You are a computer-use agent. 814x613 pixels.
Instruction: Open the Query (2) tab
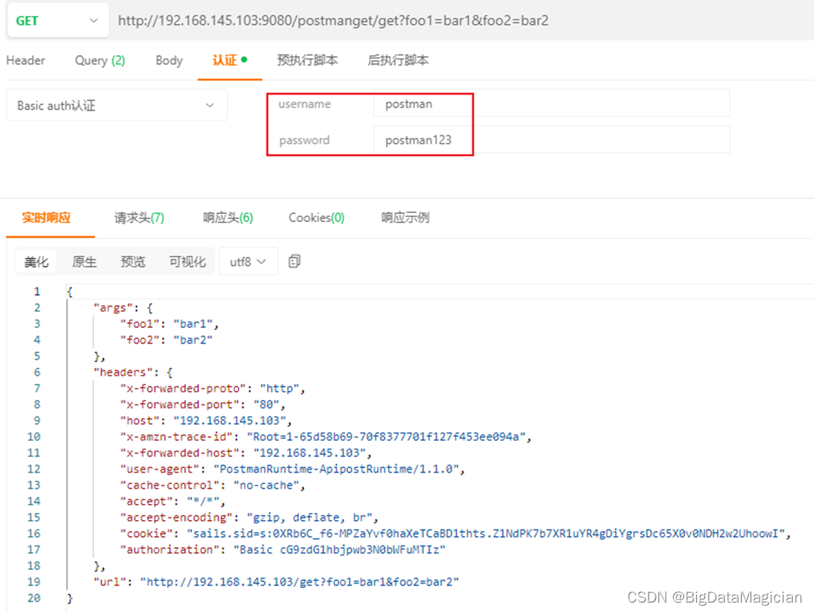[99, 60]
